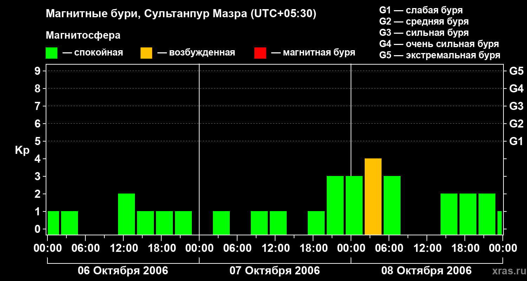Click the '06 Октября 2006' date label
The image size is (527, 281).
pos(123,271)
